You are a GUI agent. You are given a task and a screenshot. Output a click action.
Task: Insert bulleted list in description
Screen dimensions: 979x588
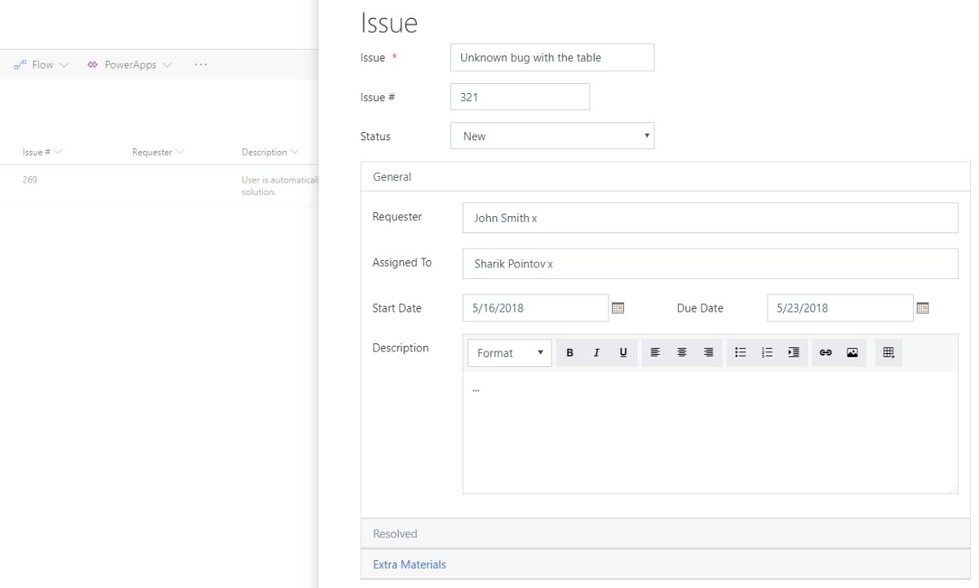coord(740,353)
